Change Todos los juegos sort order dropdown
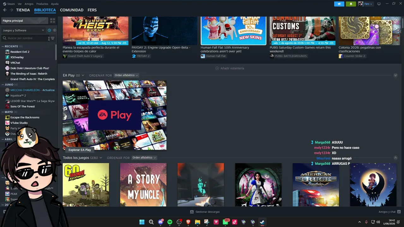Viewport: 404px width, 227px height. 144,158
